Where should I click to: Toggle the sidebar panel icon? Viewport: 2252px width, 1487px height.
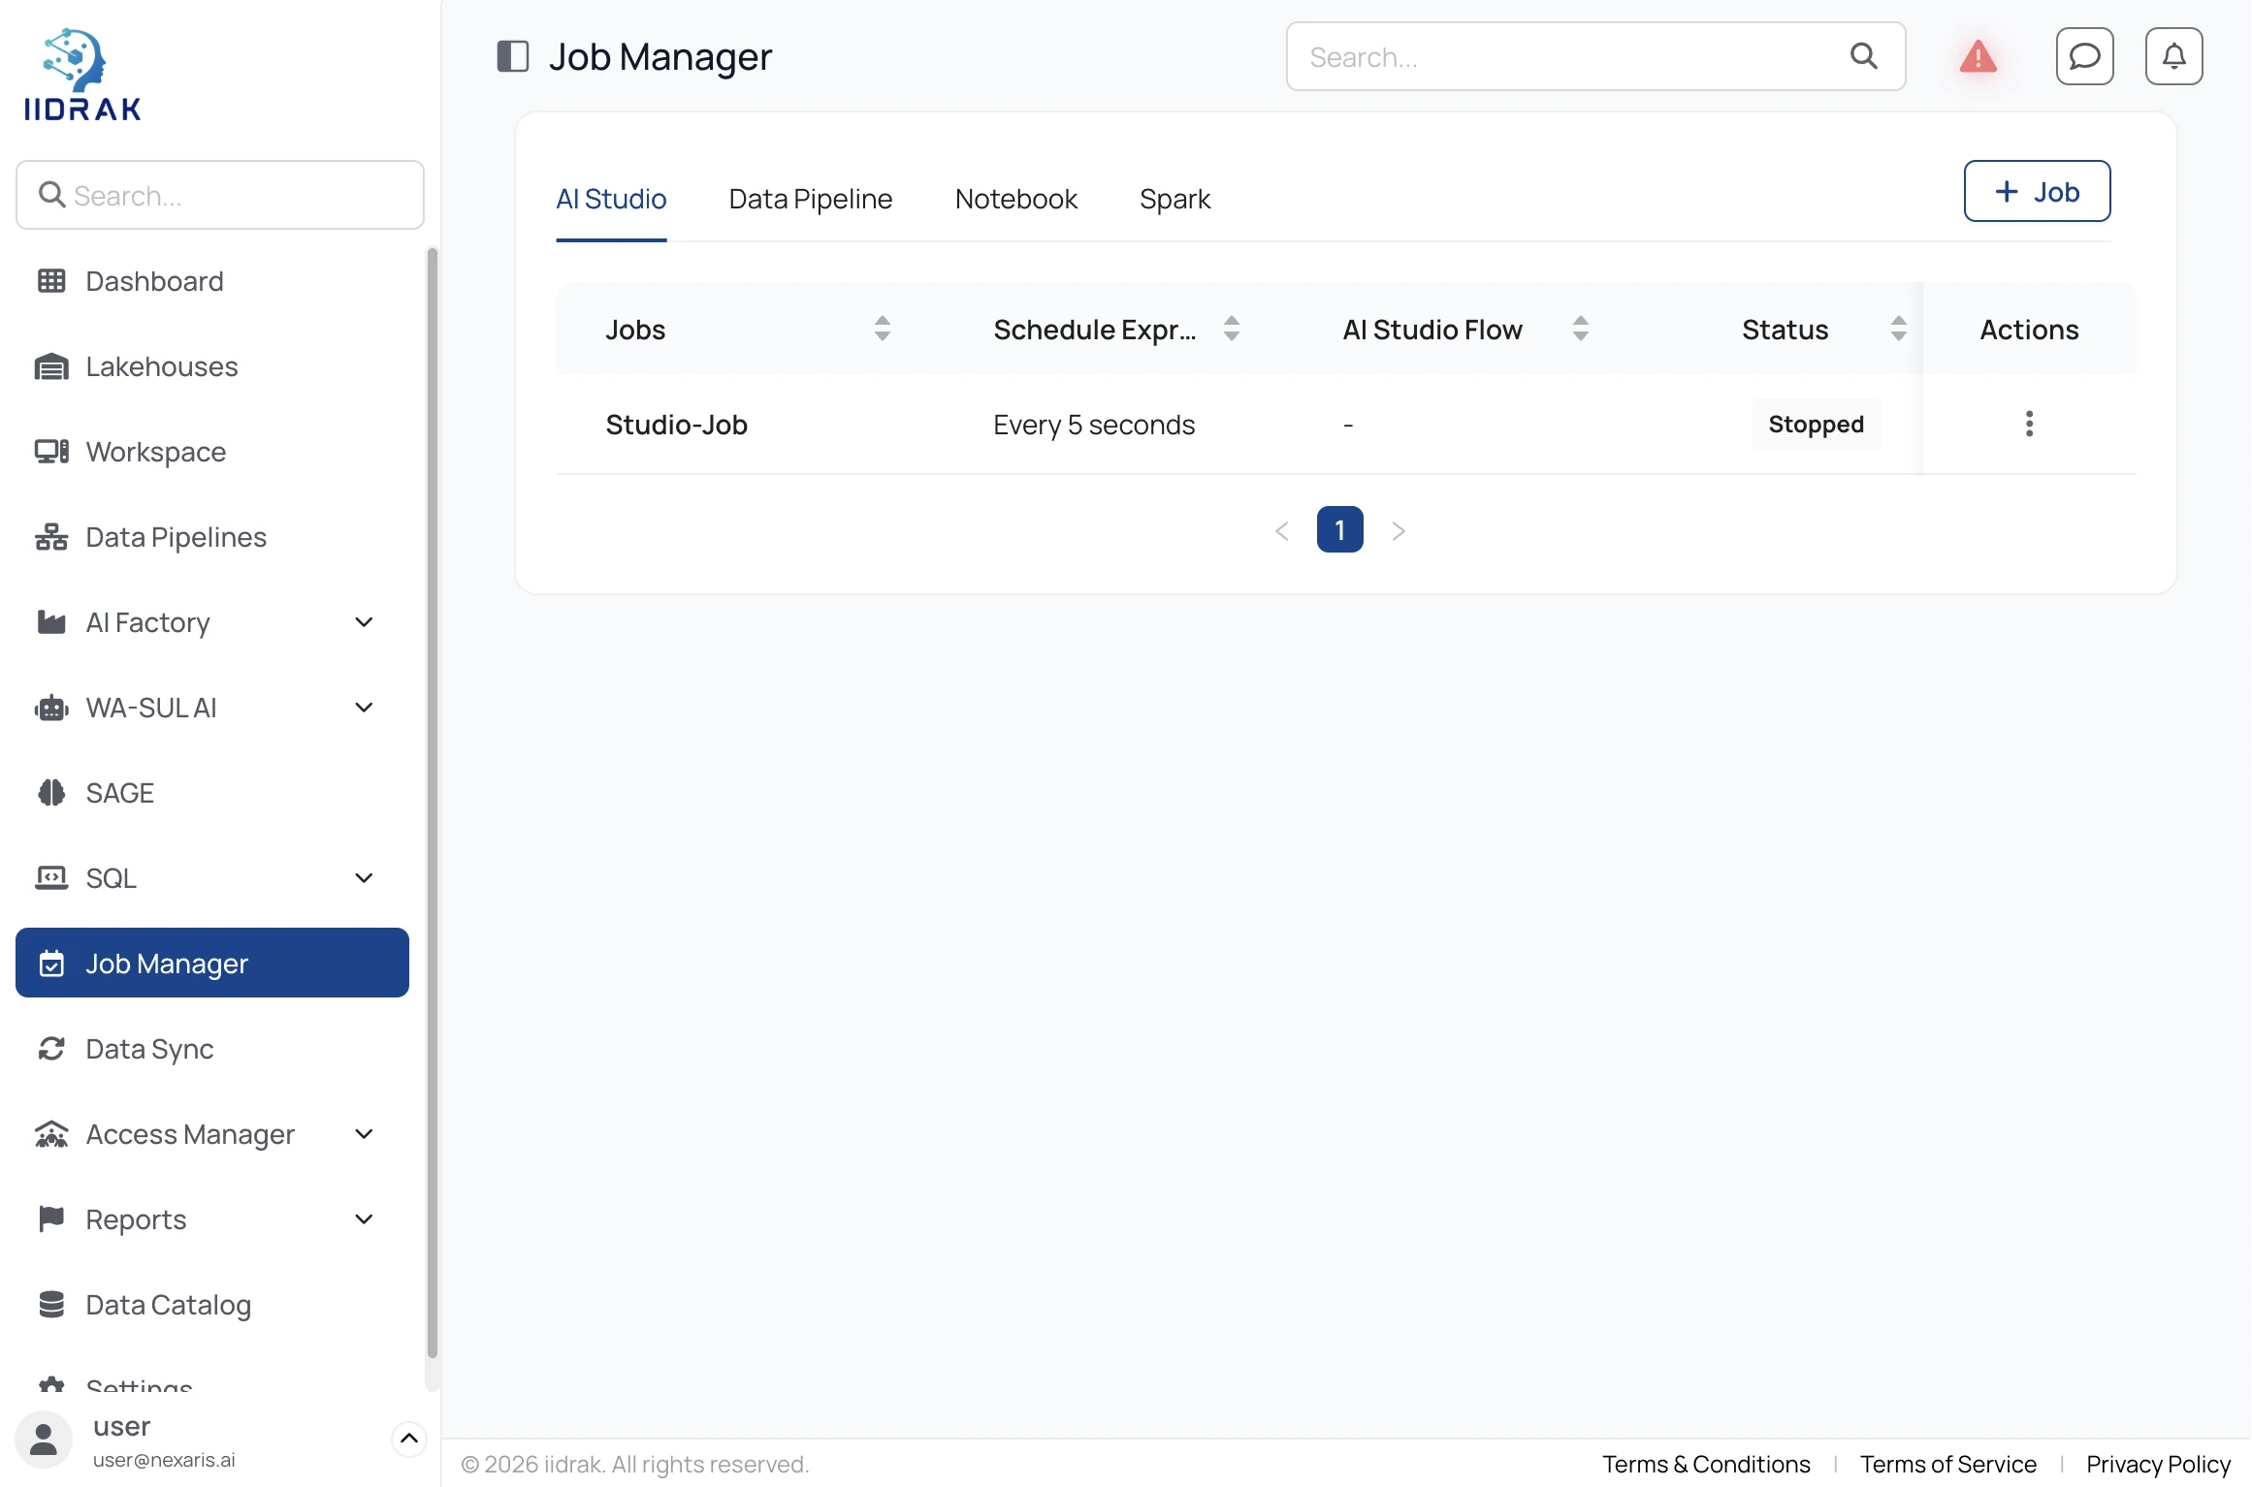[x=512, y=56]
